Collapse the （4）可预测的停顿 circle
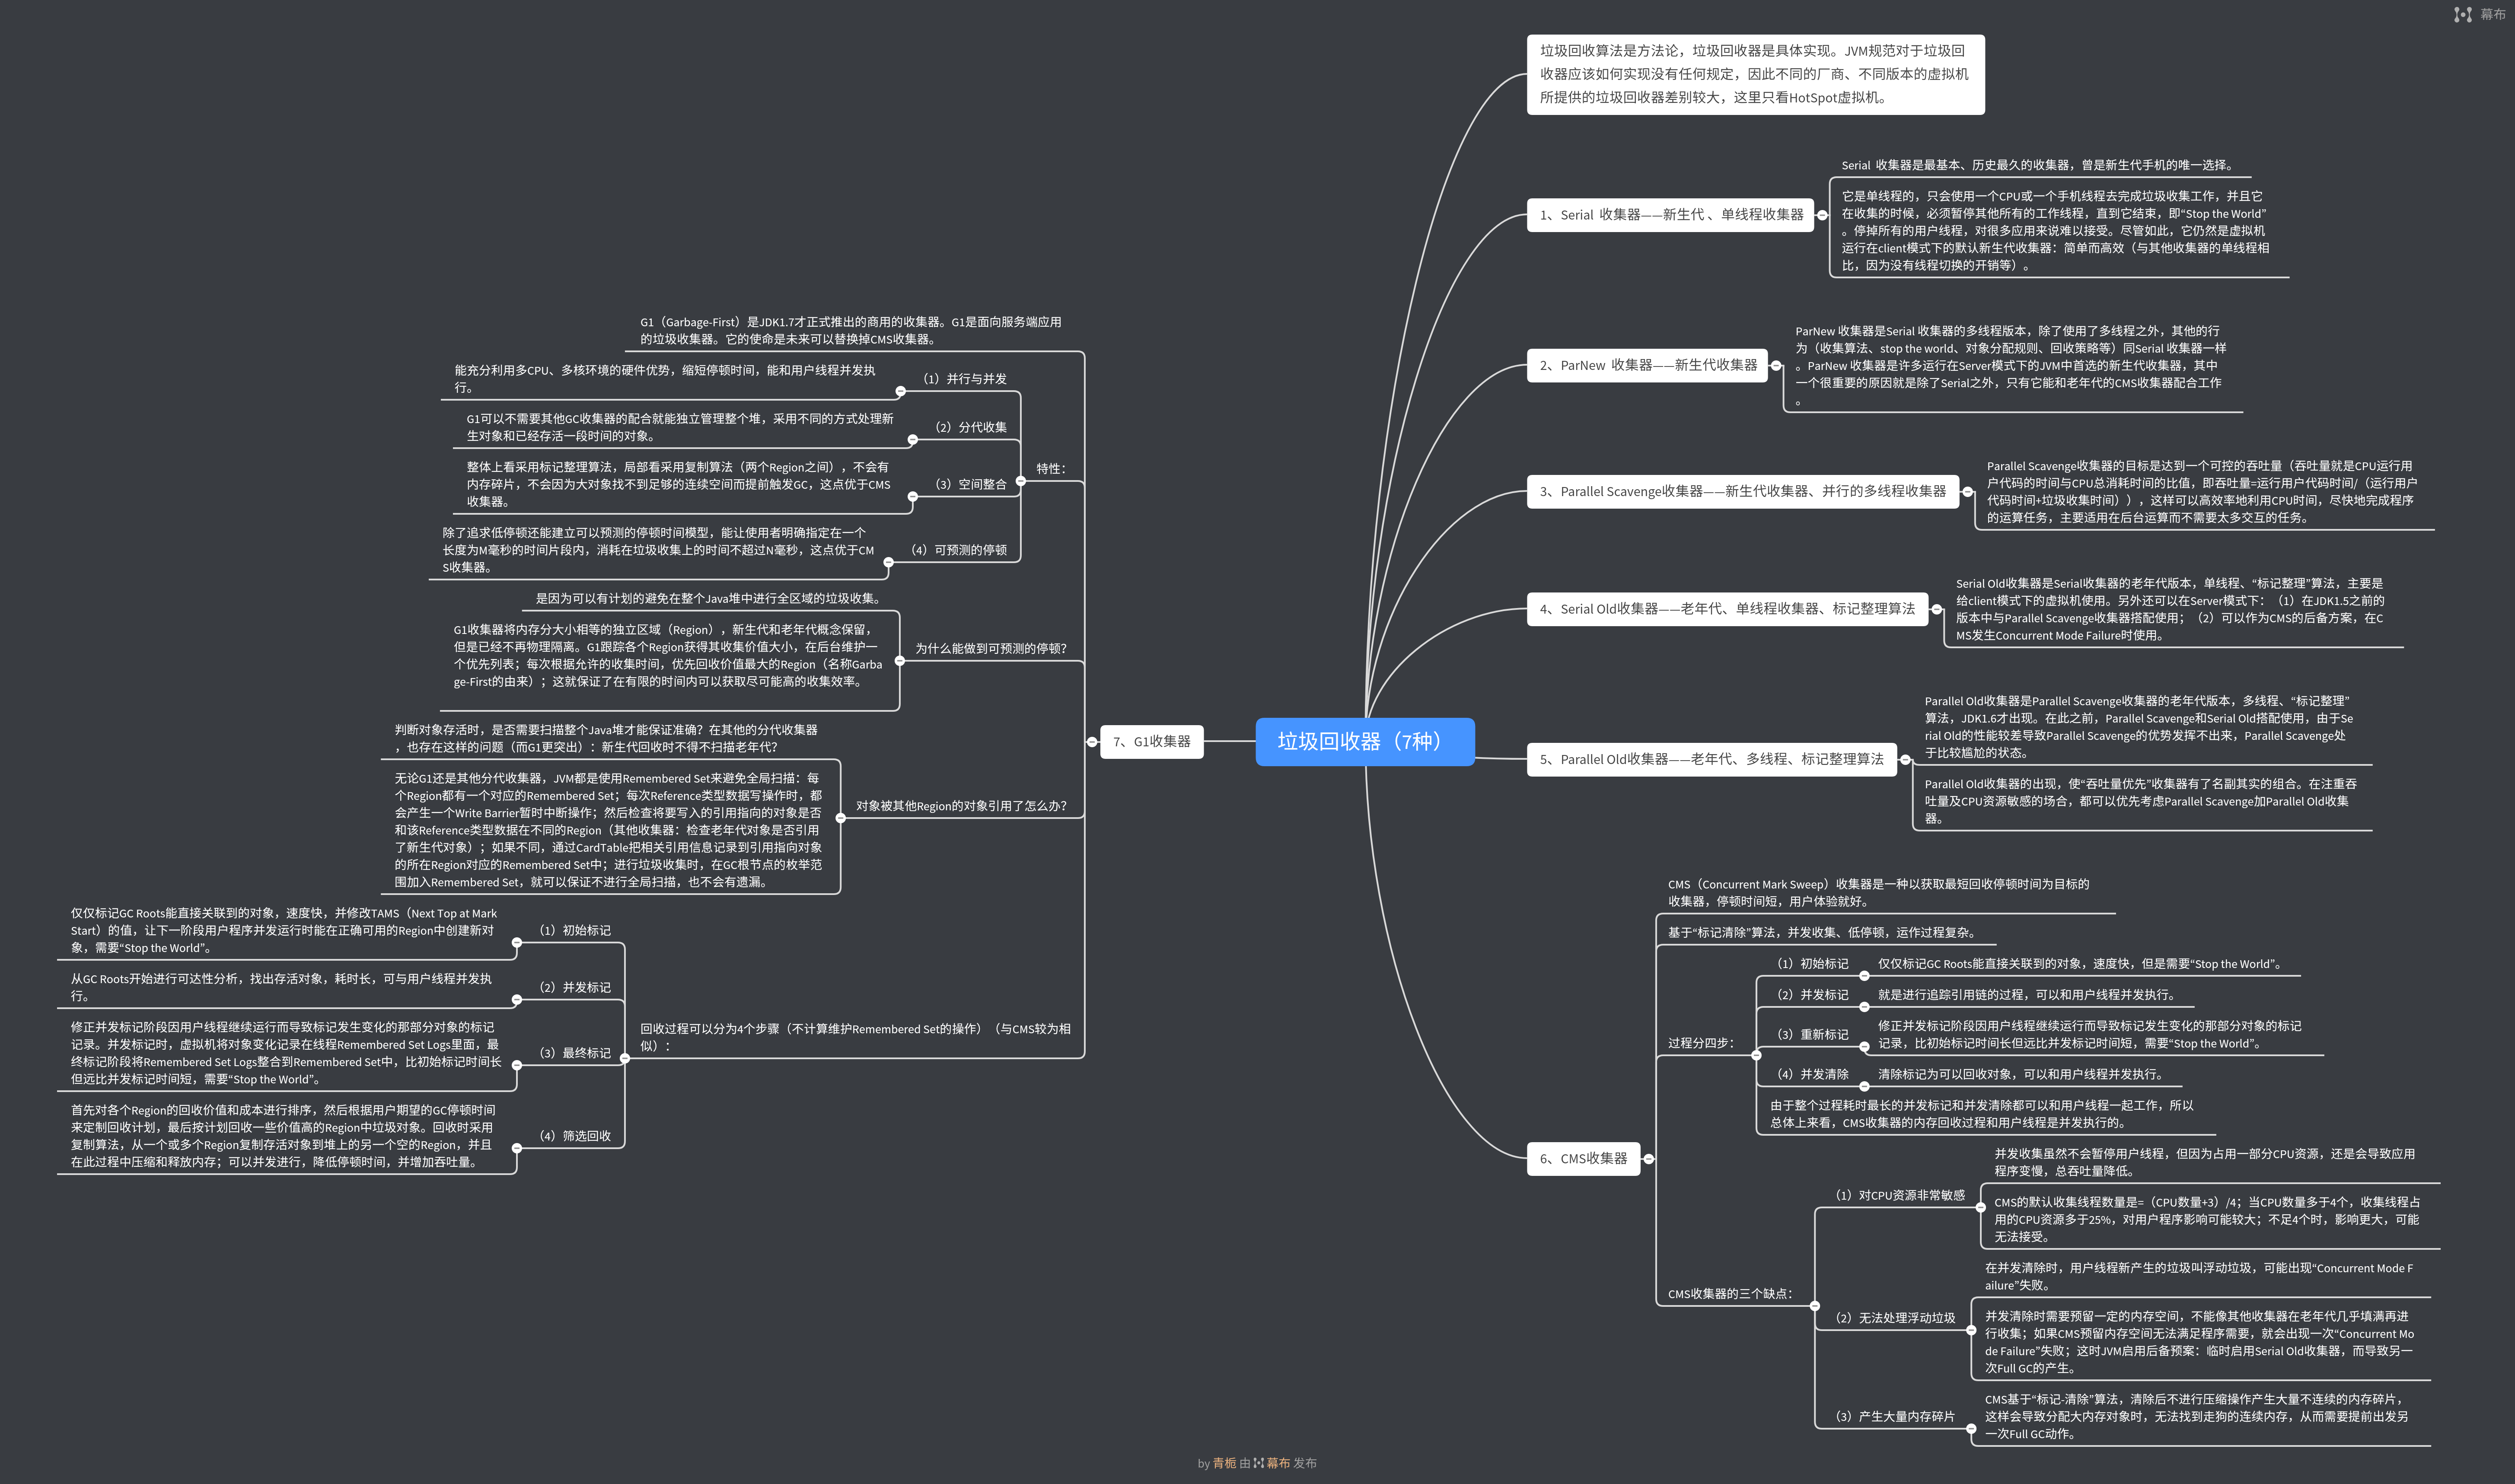2515x1484 pixels. 888,562
